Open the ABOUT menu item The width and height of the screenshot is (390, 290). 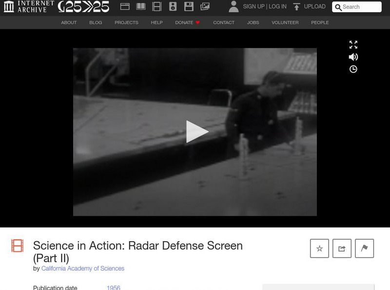[69, 22]
